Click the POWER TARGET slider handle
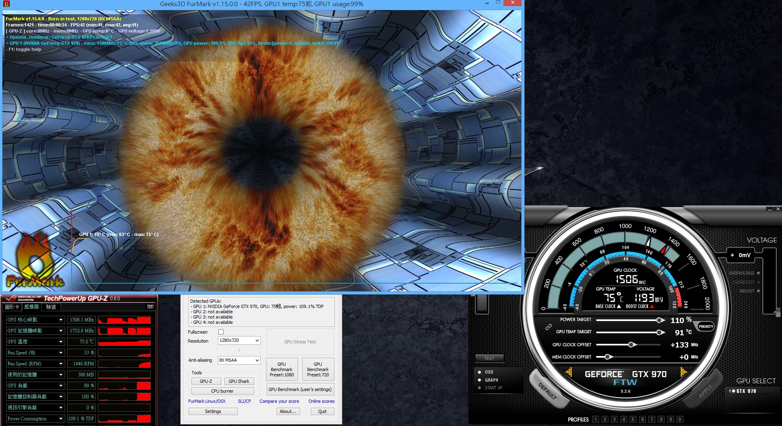782x426 pixels. [x=660, y=320]
